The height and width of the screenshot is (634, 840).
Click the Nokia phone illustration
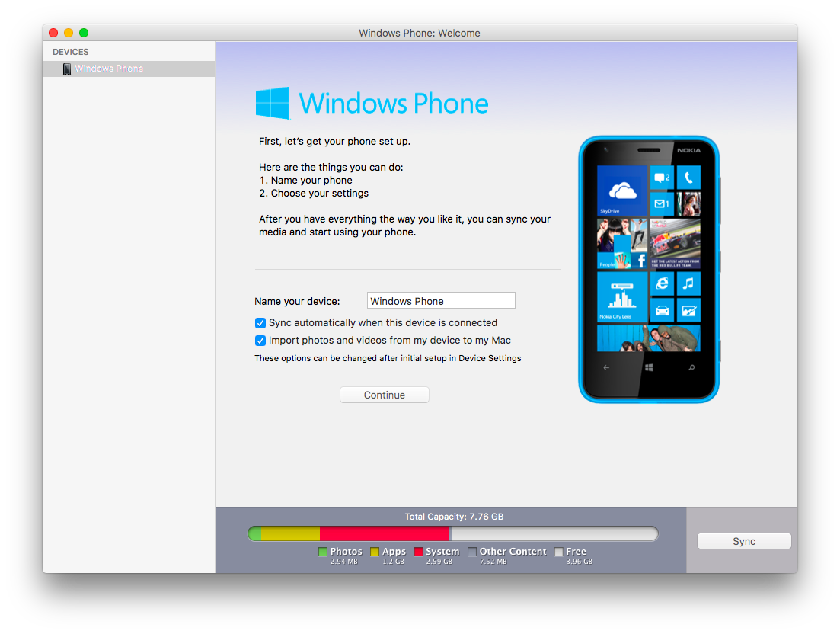pos(650,269)
